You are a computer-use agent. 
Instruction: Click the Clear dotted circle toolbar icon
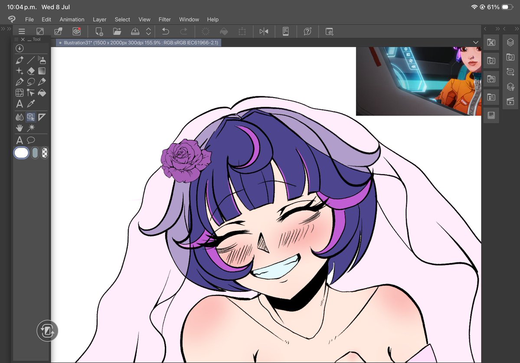(x=206, y=32)
